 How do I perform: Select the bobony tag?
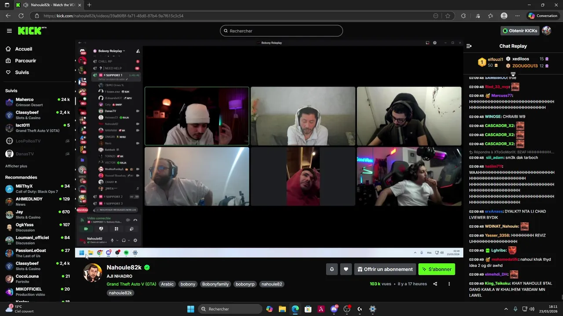pos(188,284)
